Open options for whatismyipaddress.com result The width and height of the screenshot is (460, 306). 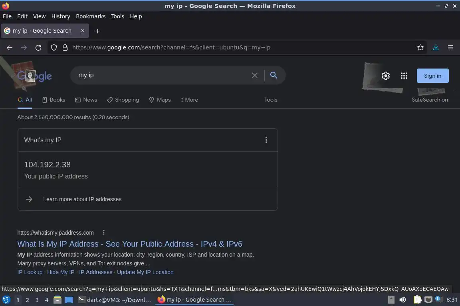(x=103, y=233)
